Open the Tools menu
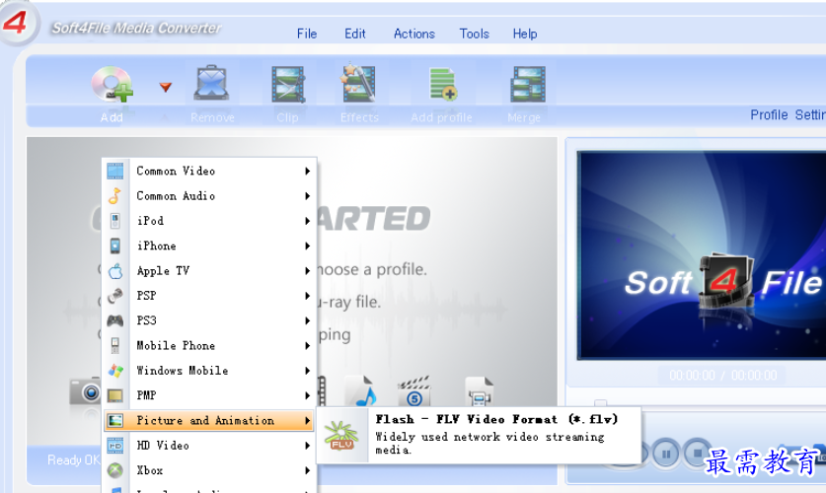826x493 pixels. point(474,34)
